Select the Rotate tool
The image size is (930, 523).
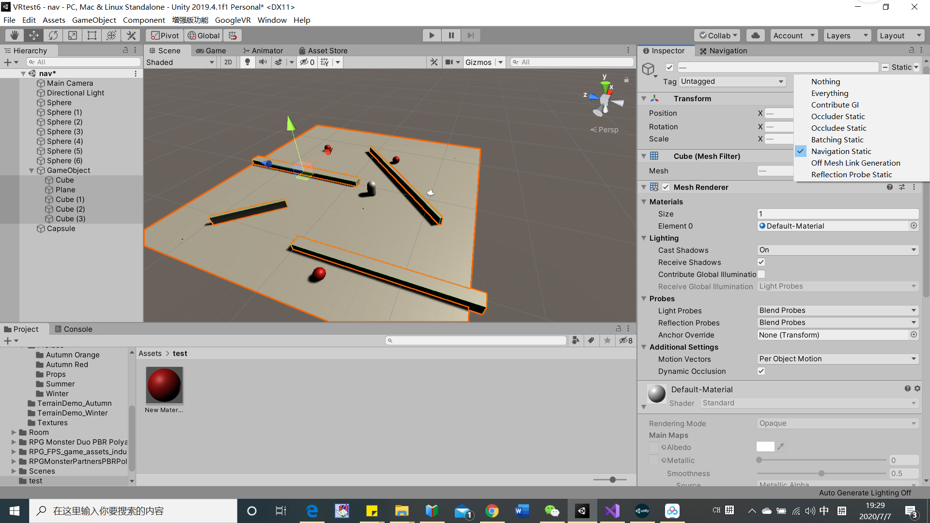pyautogui.click(x=53, y=35)
